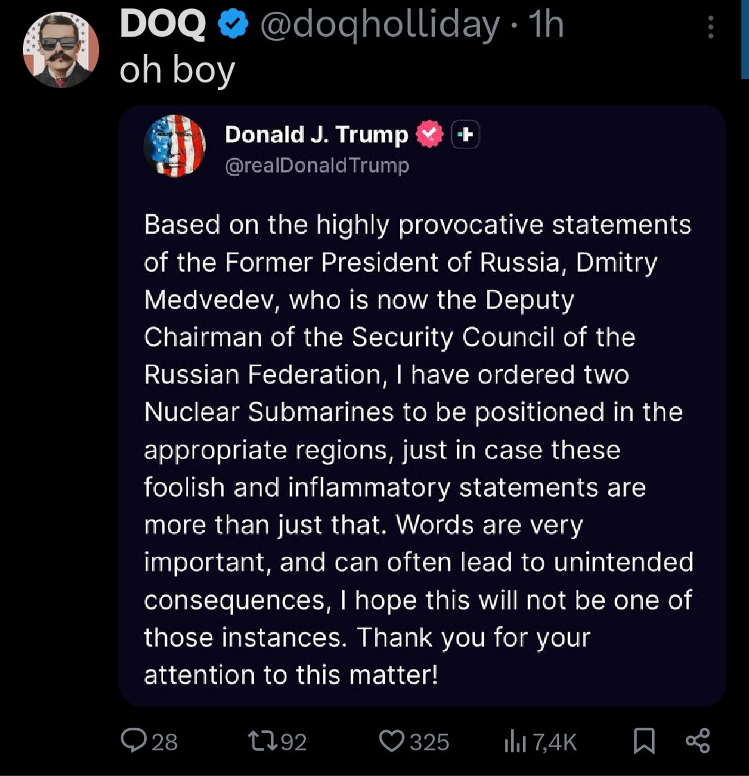Click the DOQ display name
This screenshot has width=749, height=776.
pyautogui.click(x=163, y=26)
